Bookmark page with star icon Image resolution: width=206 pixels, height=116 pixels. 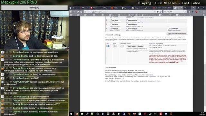(x=161, y=12)
